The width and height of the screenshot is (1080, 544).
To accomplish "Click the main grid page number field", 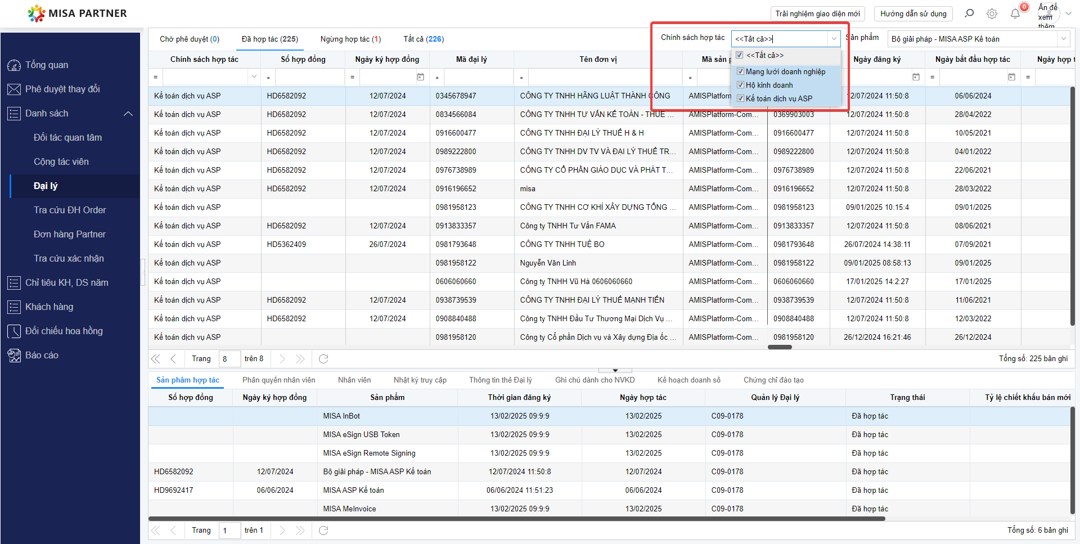I will point(229,359).
